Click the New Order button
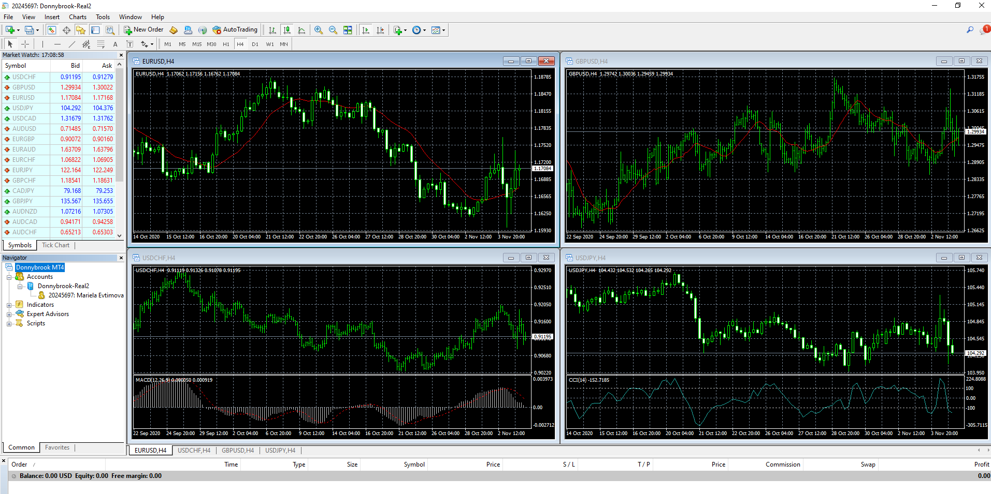991x494 pixels. tap(143, 30)
